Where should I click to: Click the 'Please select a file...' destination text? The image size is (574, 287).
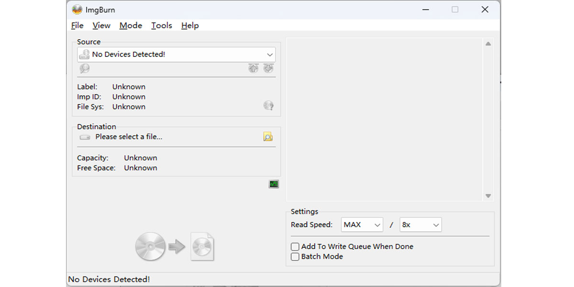coord(129,137)
